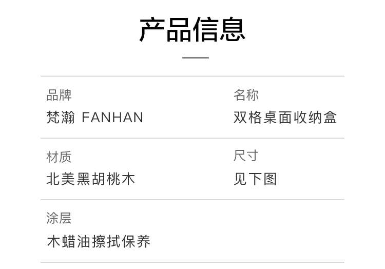Click the 保养 part of the coating text
Image resolution: width=385 pixels, height=269 pixels.
pos(136,241)
